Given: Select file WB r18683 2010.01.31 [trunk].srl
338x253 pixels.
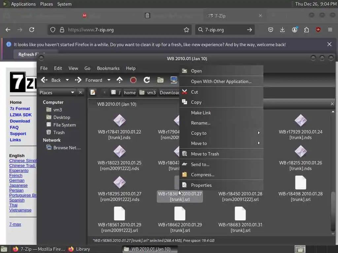Looking at the screenshot, I should tap(240, 220).
